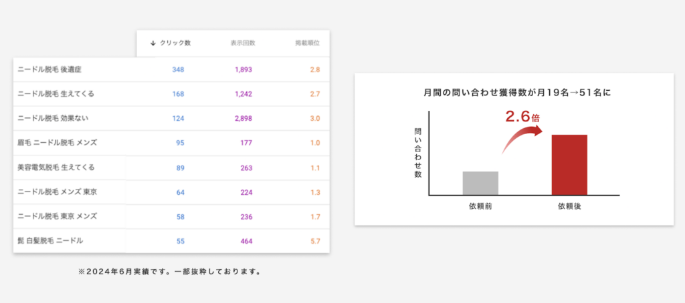Click the 髭 白髪脱毛 ニードル keyword

[x=50, y=241]
